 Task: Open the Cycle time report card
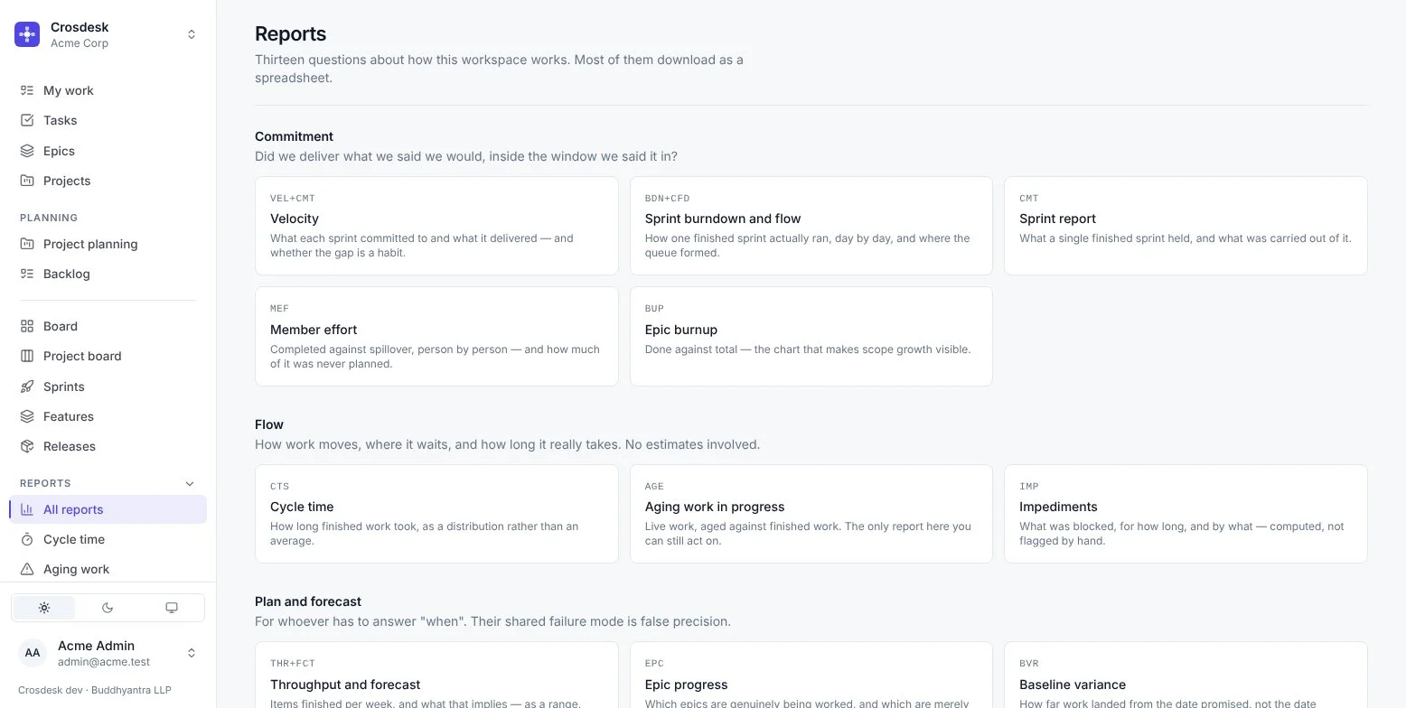click(436, 514)
